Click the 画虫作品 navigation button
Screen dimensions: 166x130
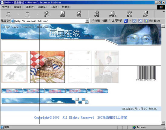tap(34, 91)
